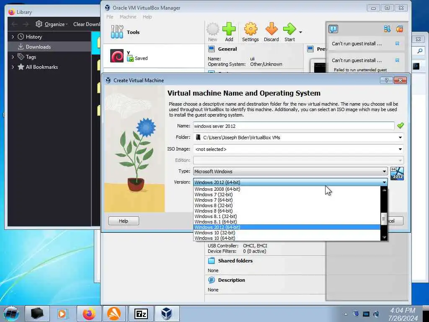The width and height of the screenshot is (429, 322).
Task: Show hidden system tray icons
Action: (x=346, y=314)
